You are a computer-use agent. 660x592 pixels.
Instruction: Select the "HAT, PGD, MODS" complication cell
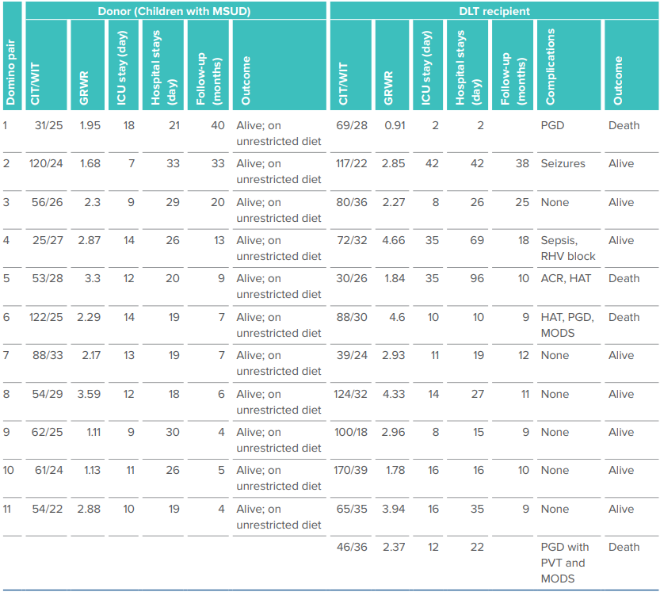(567, 325)
